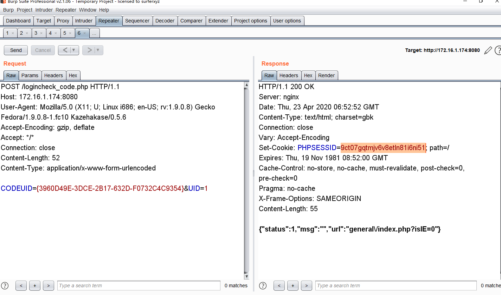Switch to the Comparer tab
Screen dimensions: 501x295
click(191, 21)
